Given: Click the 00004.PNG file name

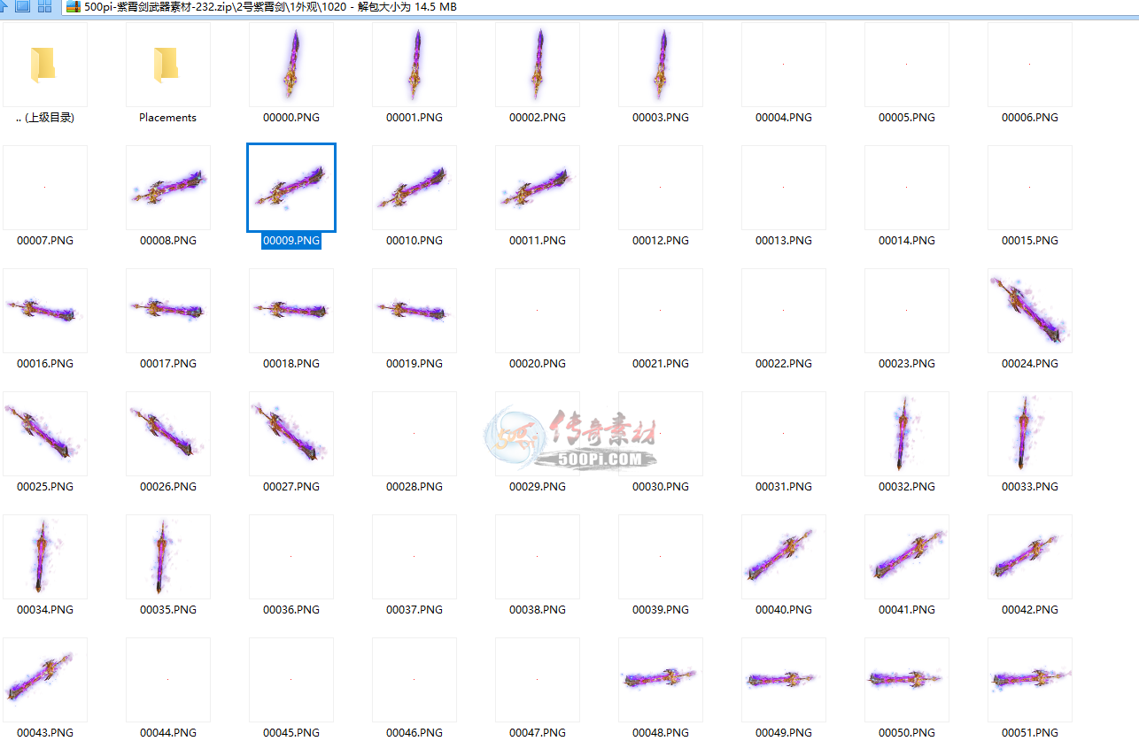Looking at the screenshot, I should coord(784,118).
